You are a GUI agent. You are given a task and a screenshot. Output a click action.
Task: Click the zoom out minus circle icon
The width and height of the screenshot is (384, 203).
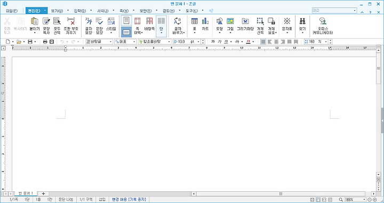tap(370, 200)
